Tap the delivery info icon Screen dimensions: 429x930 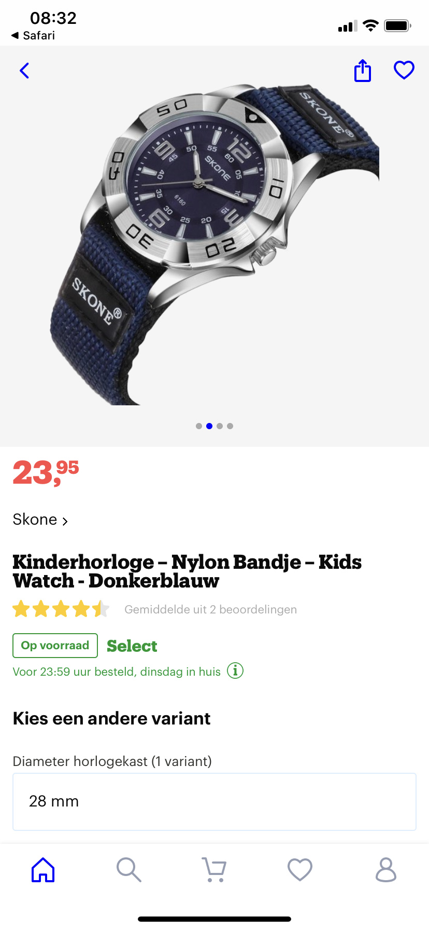(235, 671)
